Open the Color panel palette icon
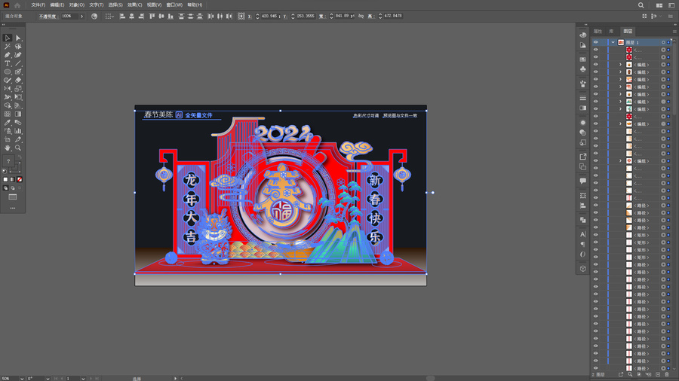The image size is (679, 381). [583, 35]
